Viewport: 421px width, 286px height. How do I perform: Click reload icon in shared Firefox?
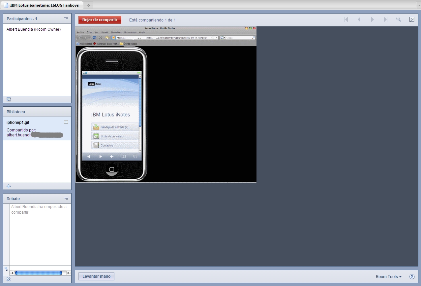pos(94,38)
